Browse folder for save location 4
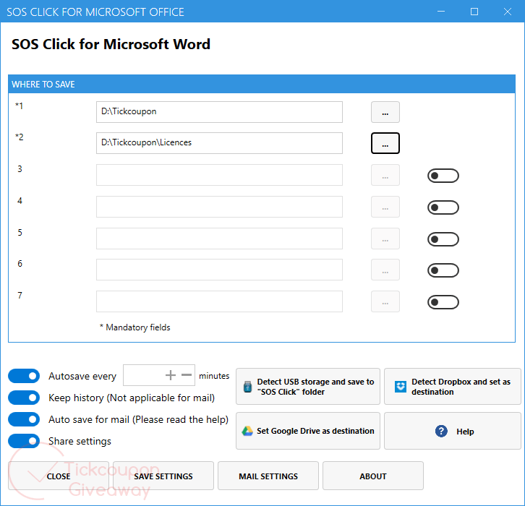The height and width of the screenshot is (506, 525). [x=385, y=207]
